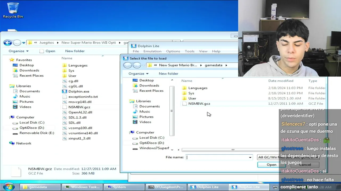Expand recent locations arrow in Explorer
Screen dimensions: 341x191
pyautogui.click(x=24, y=43)
